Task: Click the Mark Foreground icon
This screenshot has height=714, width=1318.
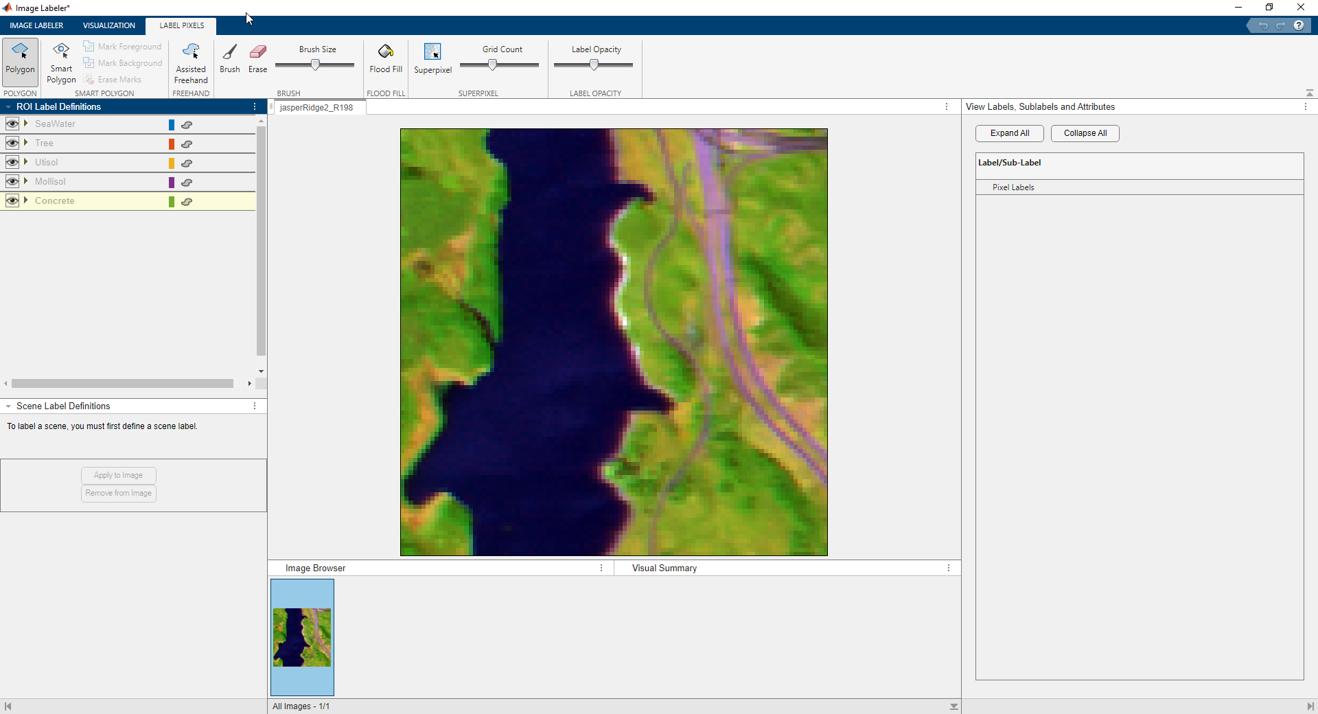Action: [x=90, y=46]
